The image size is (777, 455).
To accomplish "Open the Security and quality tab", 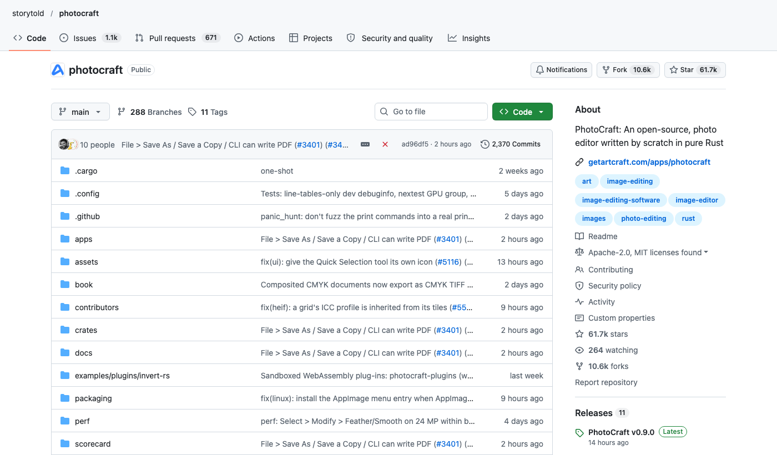I will coord(390,38).
